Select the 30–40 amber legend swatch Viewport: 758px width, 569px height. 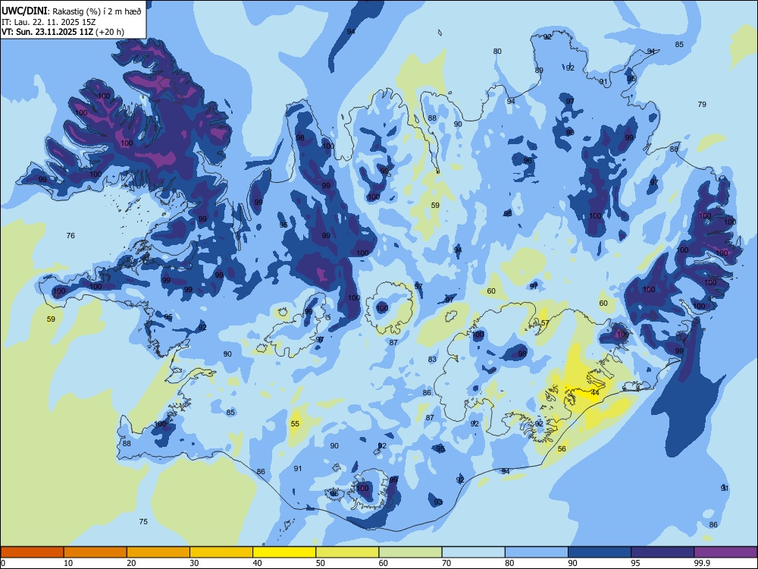(x=221, y=552)
